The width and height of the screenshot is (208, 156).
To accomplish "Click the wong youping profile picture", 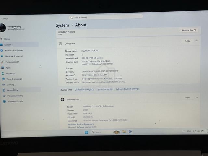I will tap(2, 28).
